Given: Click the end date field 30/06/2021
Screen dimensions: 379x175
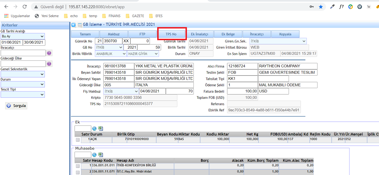Looking at the screenshot, I should (x=34, y=42).
